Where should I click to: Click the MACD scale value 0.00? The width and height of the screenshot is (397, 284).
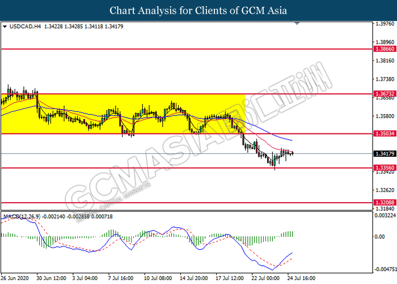tap(379, 237)
